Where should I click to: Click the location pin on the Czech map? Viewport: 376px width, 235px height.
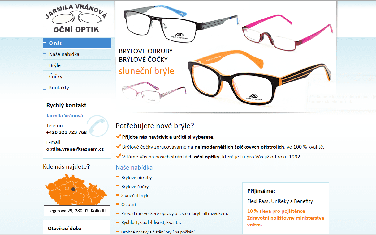(x=73, y=189)
